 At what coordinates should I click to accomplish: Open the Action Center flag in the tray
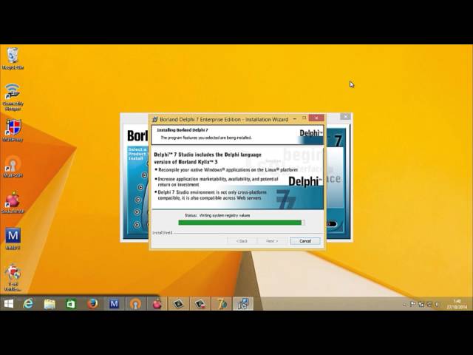412,304
